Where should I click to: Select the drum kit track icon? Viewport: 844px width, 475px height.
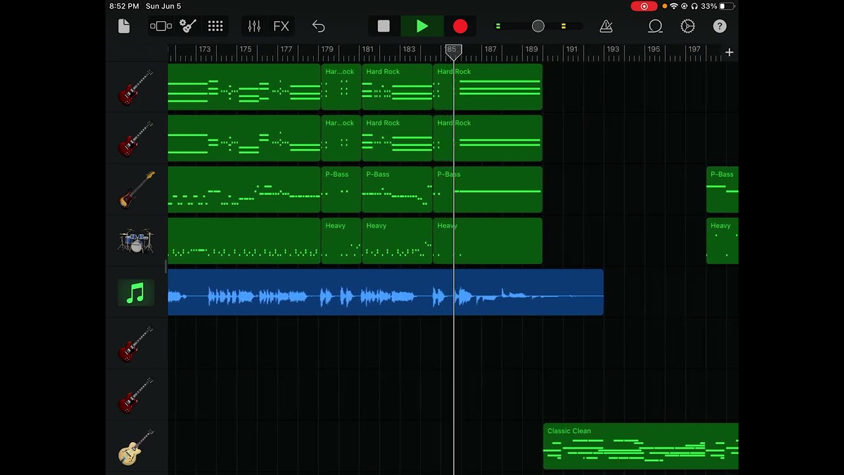(x=136, y=241)
